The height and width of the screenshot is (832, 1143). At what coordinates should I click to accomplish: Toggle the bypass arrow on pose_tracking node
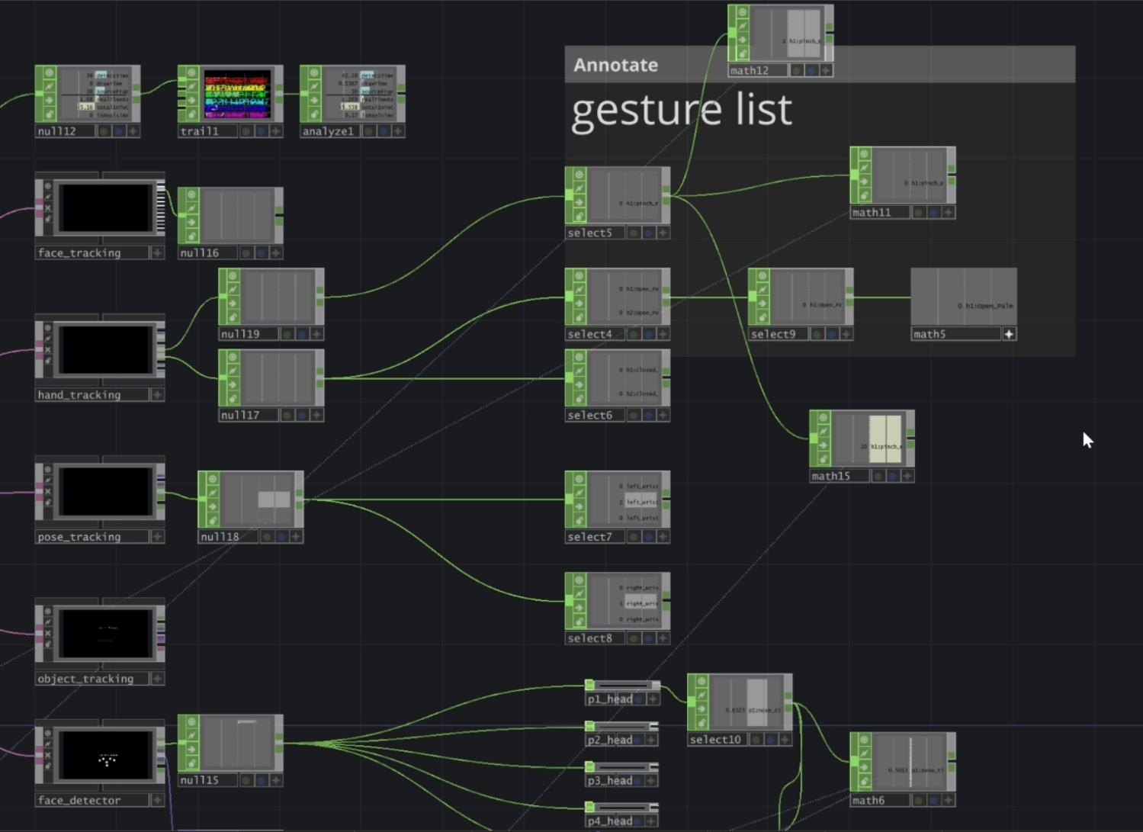coord(47,491)
